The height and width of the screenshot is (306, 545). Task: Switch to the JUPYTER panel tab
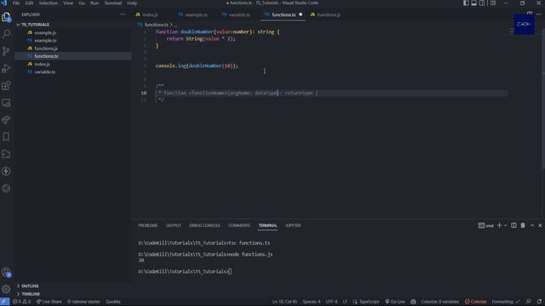pyautogui.click(x=293, y=225)
